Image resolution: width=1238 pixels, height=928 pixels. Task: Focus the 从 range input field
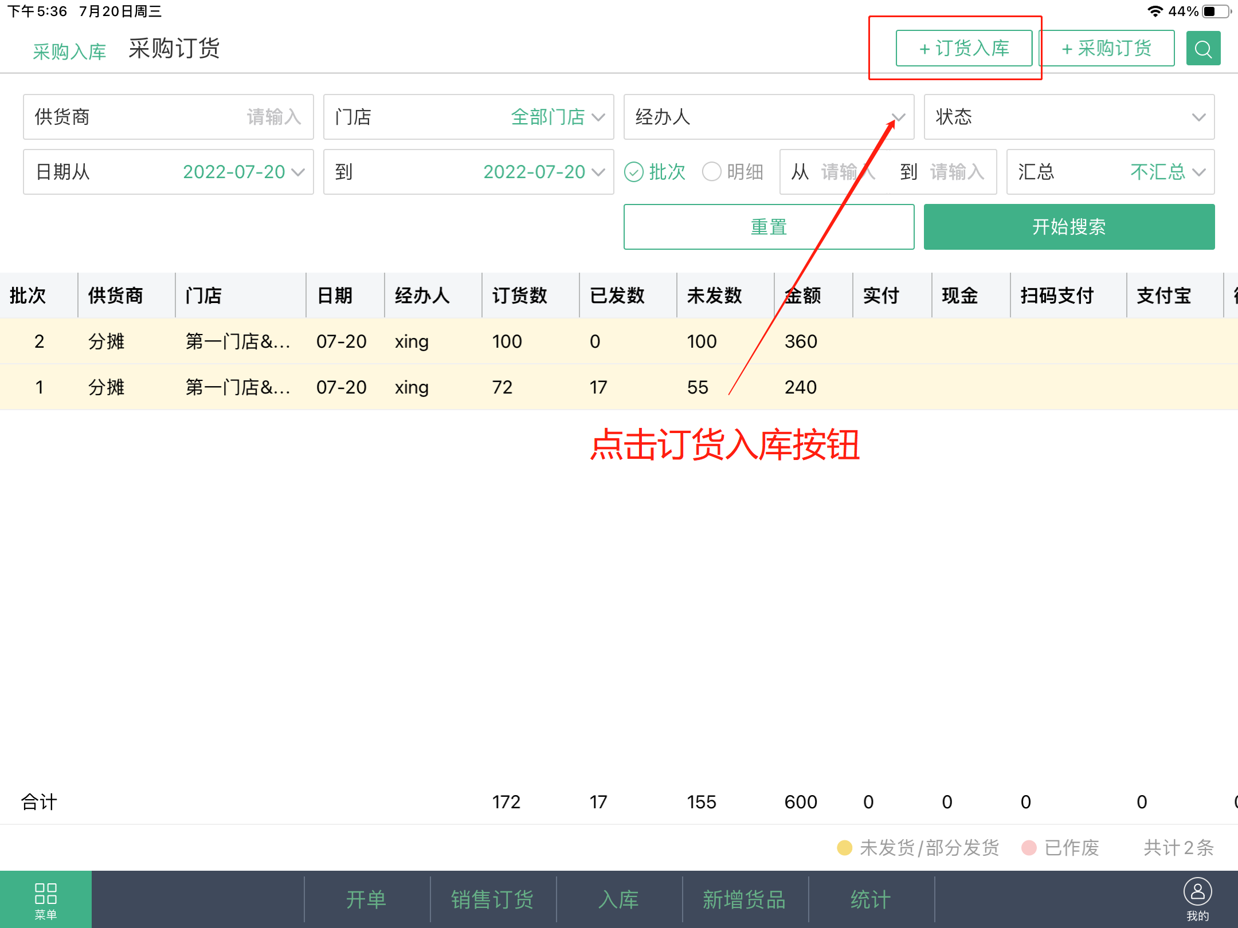848,172
